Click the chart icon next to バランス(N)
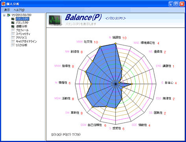This screenshot has height=142, width=186. click(x=13, y=23)
